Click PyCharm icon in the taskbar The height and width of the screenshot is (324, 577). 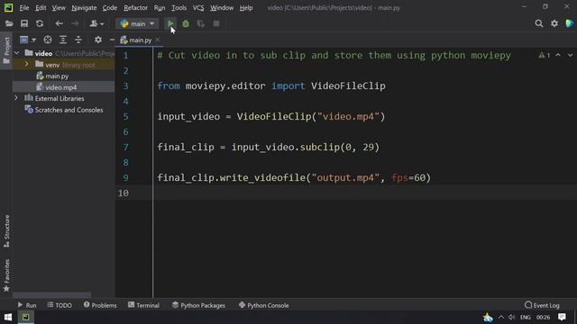tap(25, 318)
